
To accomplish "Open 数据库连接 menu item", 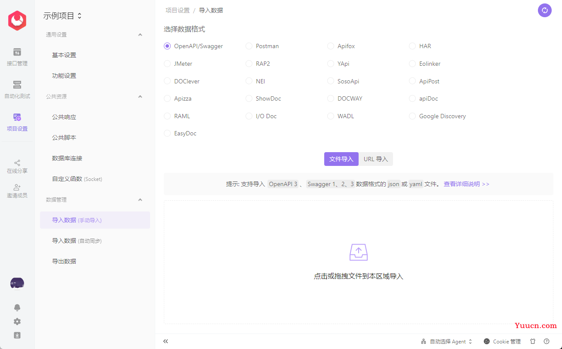I will click(95, 158).
